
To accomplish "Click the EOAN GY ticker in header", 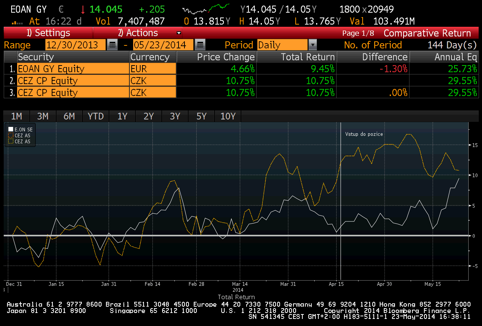I will 29,9.
